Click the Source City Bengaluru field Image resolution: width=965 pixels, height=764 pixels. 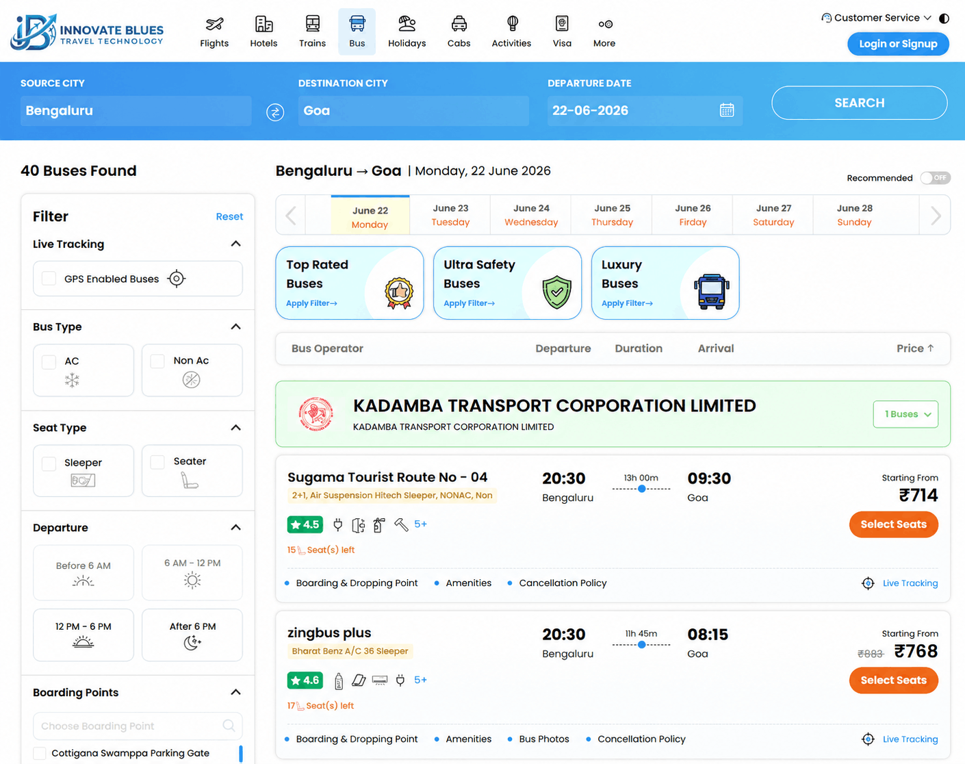coord(136,111)
